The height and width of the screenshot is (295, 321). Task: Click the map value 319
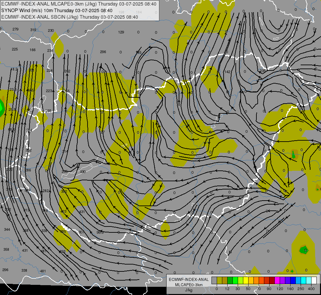tap(33, 30)
